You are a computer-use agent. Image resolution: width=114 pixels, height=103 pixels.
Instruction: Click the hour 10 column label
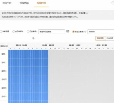point(55,49)
